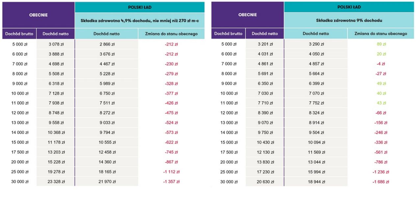Click the 12 458 zł cell
The width and height of the screenshot is (416, 201).
tap(106, 152)
